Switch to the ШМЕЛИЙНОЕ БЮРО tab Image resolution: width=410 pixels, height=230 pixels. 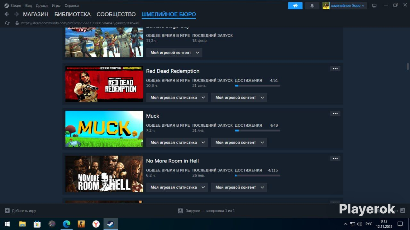[169, 14]
